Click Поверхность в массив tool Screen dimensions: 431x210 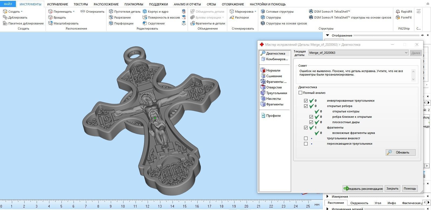point(161,17)
